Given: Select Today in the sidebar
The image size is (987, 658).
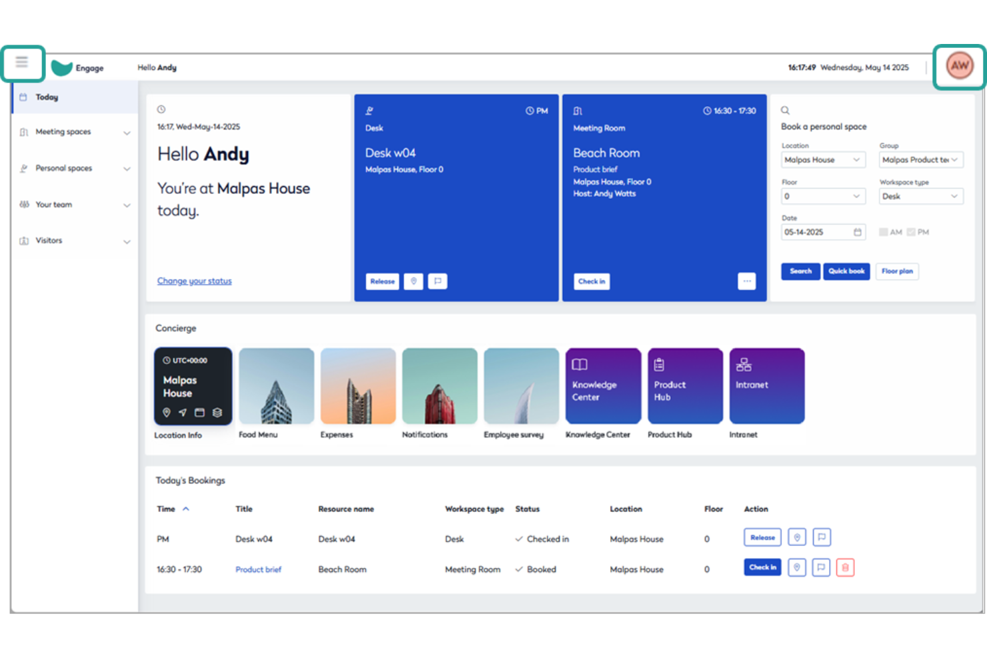Looking at the screenshot, I should (75, 97).
